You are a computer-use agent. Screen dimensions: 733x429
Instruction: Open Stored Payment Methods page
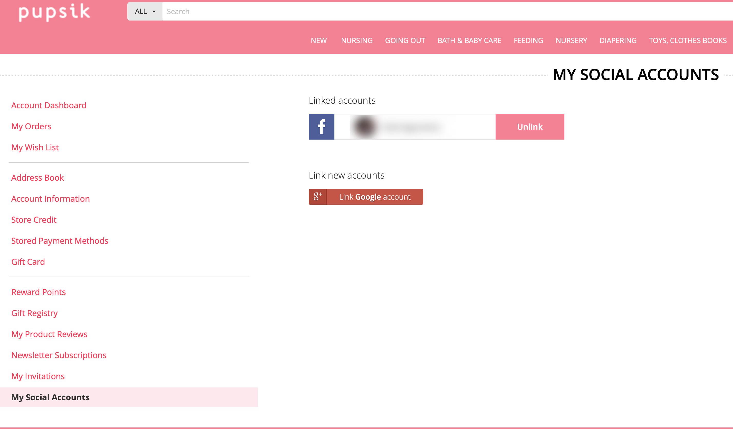[60, 241]
